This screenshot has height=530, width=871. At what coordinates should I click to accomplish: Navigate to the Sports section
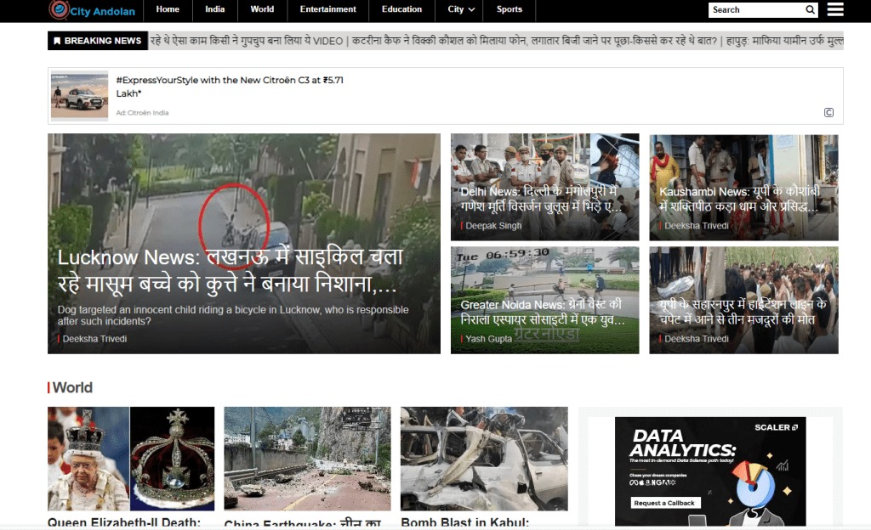click(510, 10)
